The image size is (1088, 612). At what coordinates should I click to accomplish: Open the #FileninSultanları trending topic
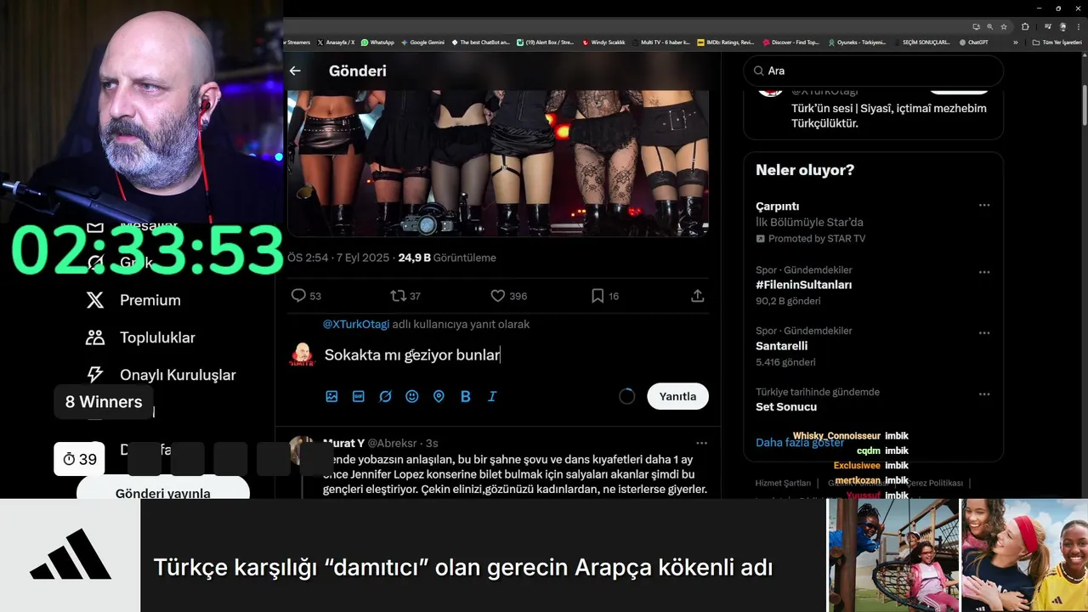pyautogui.click(x=803, y=285)
